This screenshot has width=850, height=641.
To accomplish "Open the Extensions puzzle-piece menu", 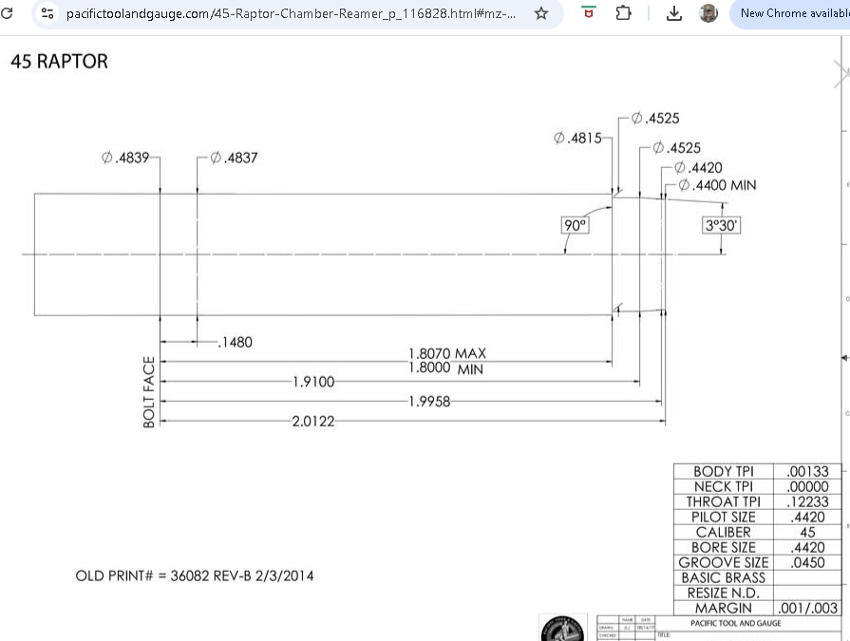I will pos(622,14).
